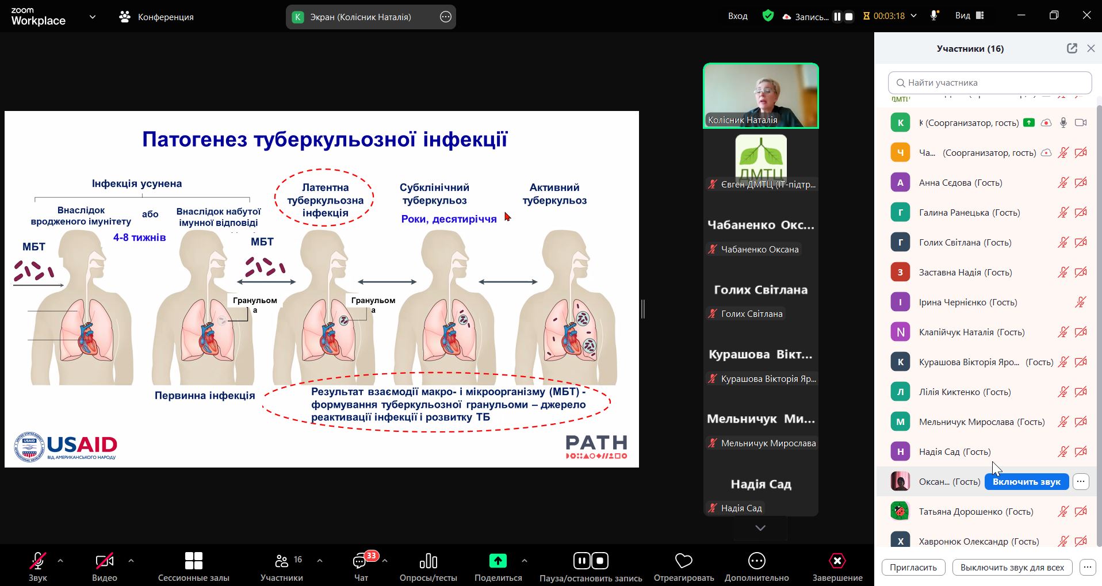Expand audio options arrow beside Звук
1102x586 pixels.
click(x=60, y=560)
